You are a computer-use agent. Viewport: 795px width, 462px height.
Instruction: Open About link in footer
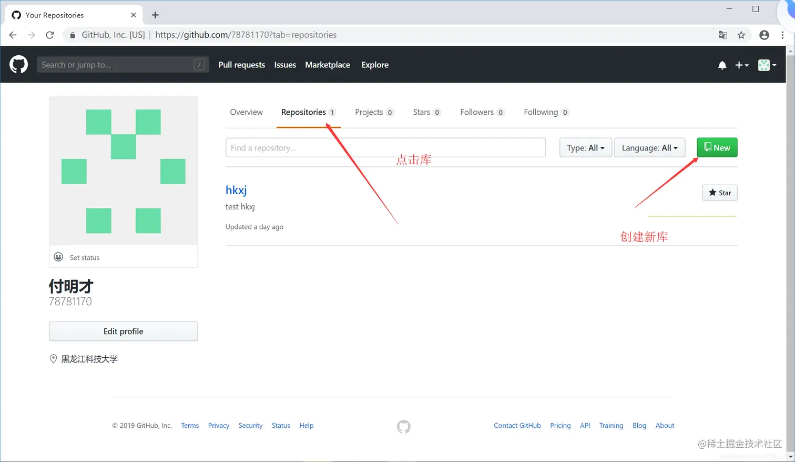pyautogui.click(x=665, y=426)
